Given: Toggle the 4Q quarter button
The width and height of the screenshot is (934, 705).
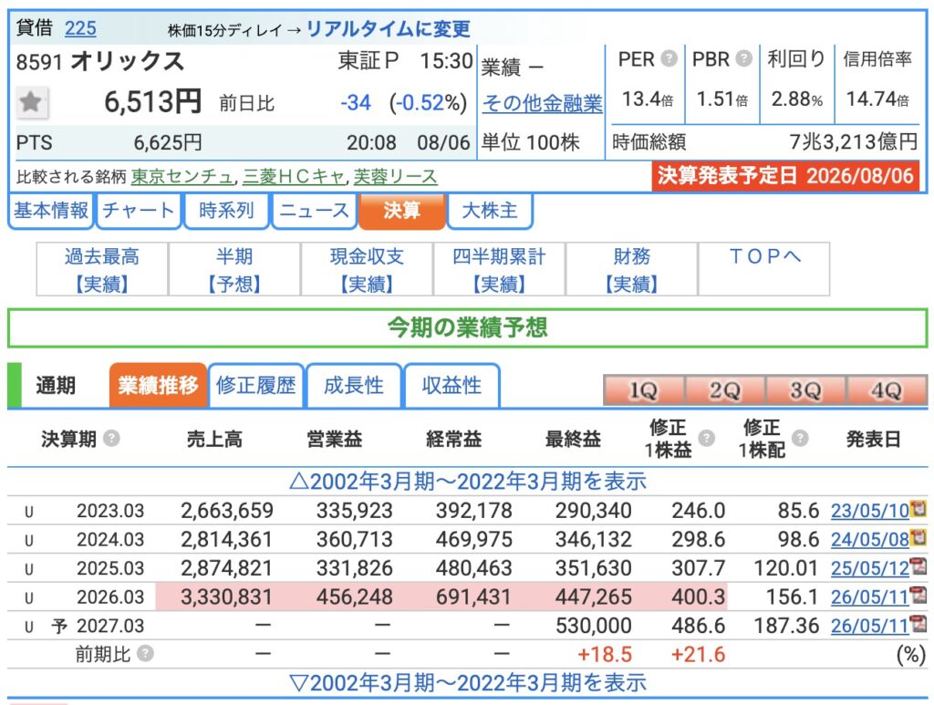Looking at the screenshot, I should [887, 390].
